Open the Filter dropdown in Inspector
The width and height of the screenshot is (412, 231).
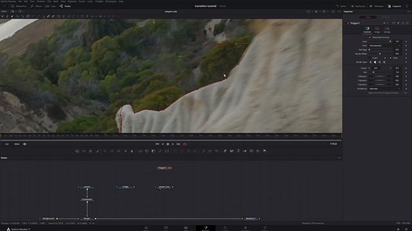pyautogui.click(x=385, y=46)
